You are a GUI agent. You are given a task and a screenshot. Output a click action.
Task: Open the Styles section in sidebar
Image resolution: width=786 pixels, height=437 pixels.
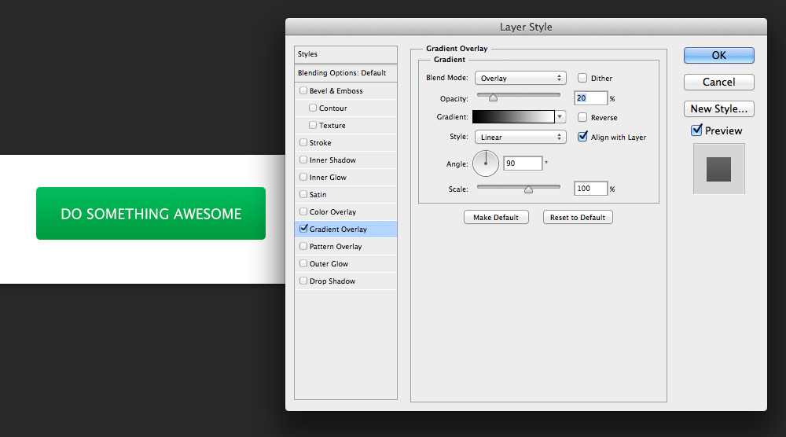pyautogui.click(x=346, y=54)
